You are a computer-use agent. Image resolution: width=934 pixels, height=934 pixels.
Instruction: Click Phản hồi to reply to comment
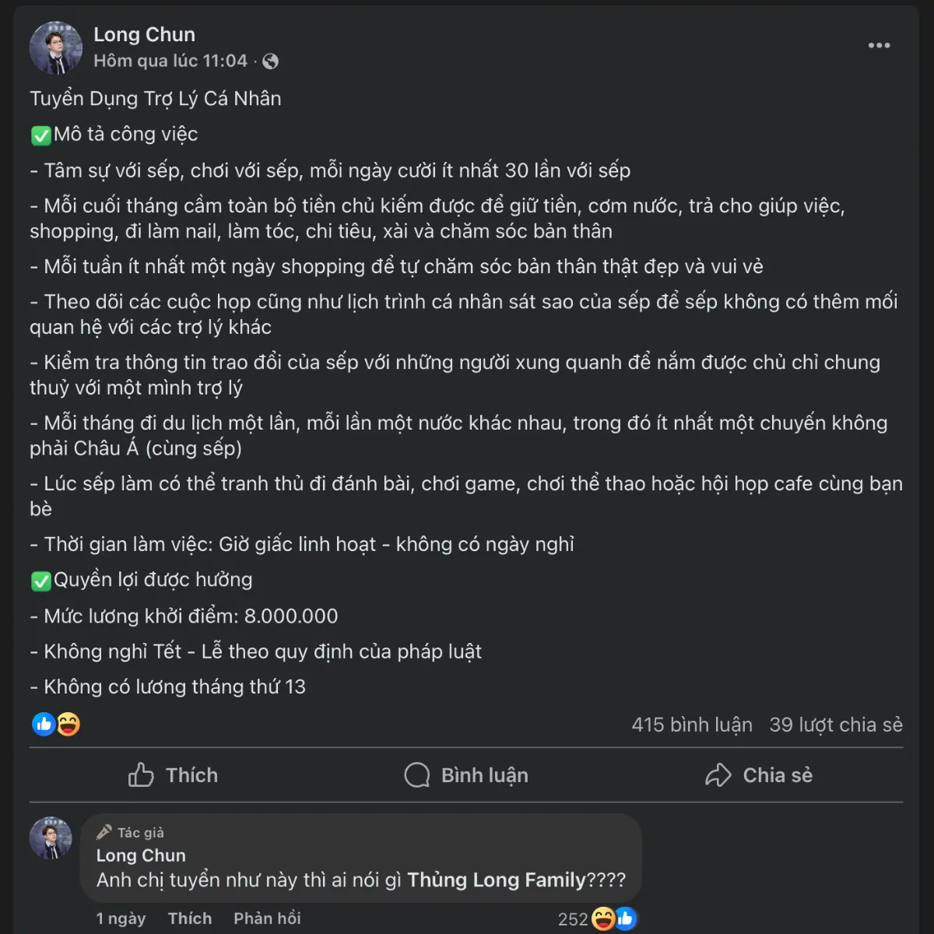(x=267, y=918)
